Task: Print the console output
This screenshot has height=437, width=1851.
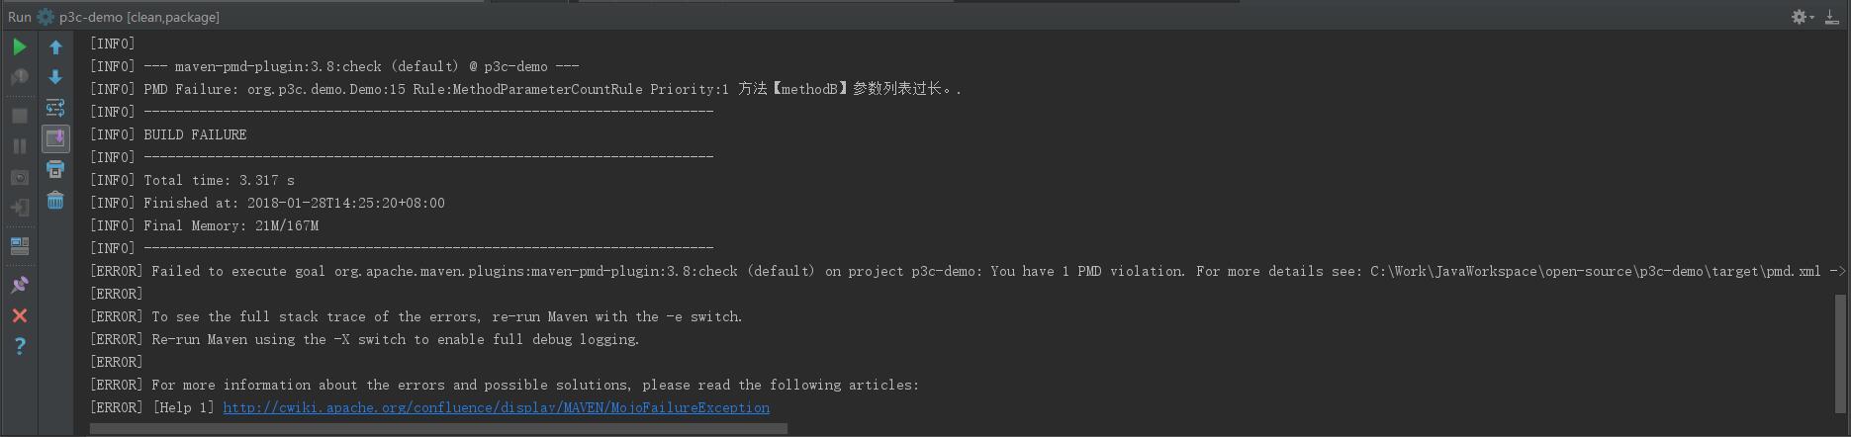Action: click(55, 169)
